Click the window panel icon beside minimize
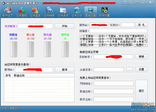This screenshot has width=156, height=112. [137, 2]
